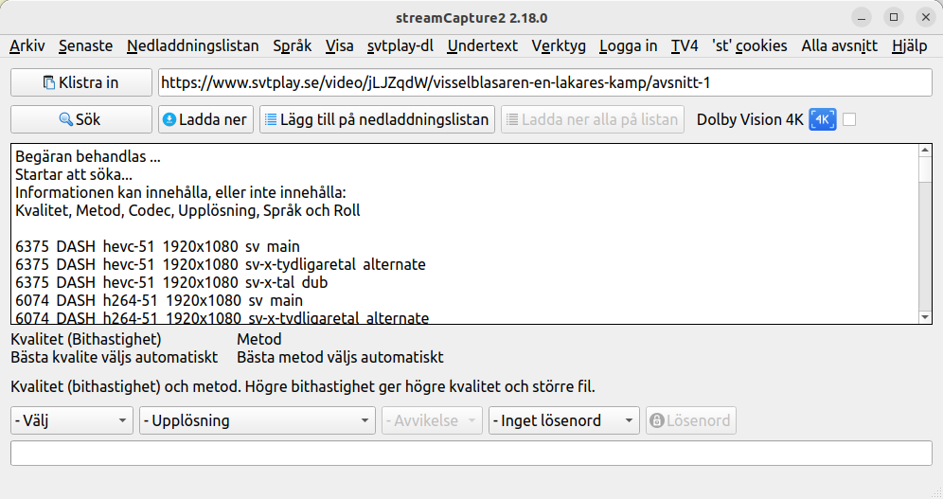Open the Verktyg menu
The image size is (943, 499).
coord(559,45)
